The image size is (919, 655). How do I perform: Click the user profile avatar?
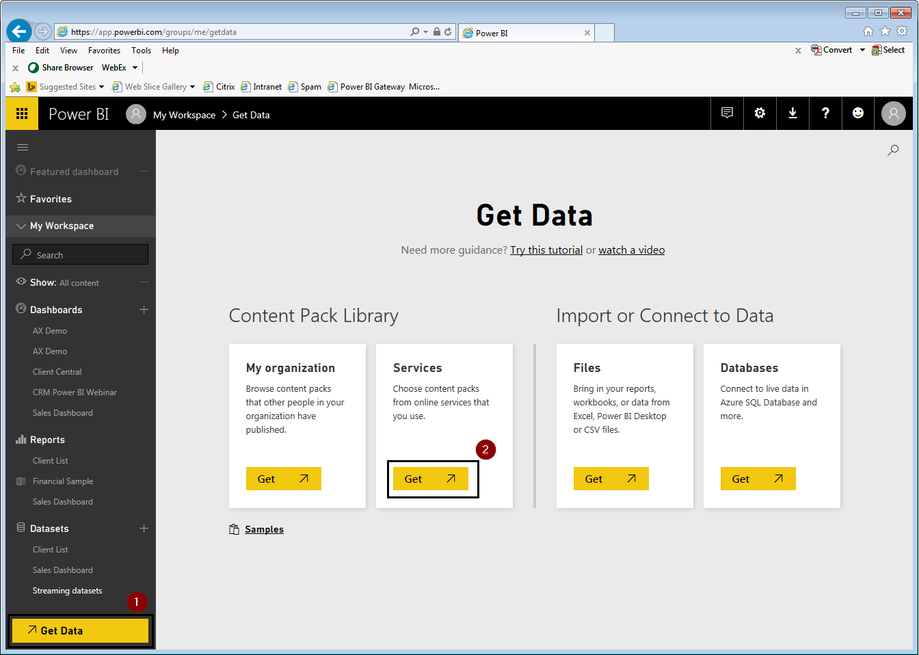pyautogui.click(x=894, y=113)
